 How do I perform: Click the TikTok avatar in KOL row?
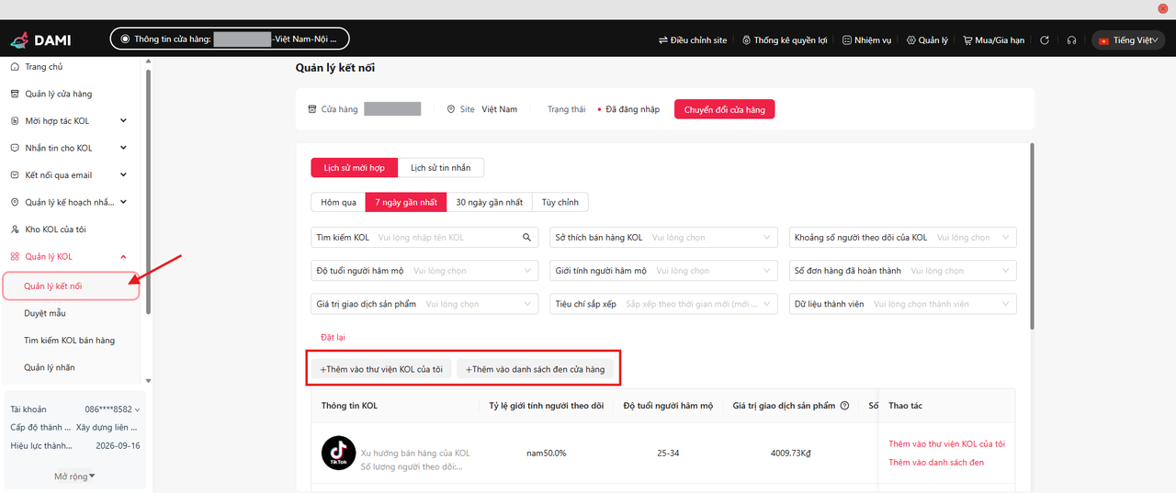[338, 453]
